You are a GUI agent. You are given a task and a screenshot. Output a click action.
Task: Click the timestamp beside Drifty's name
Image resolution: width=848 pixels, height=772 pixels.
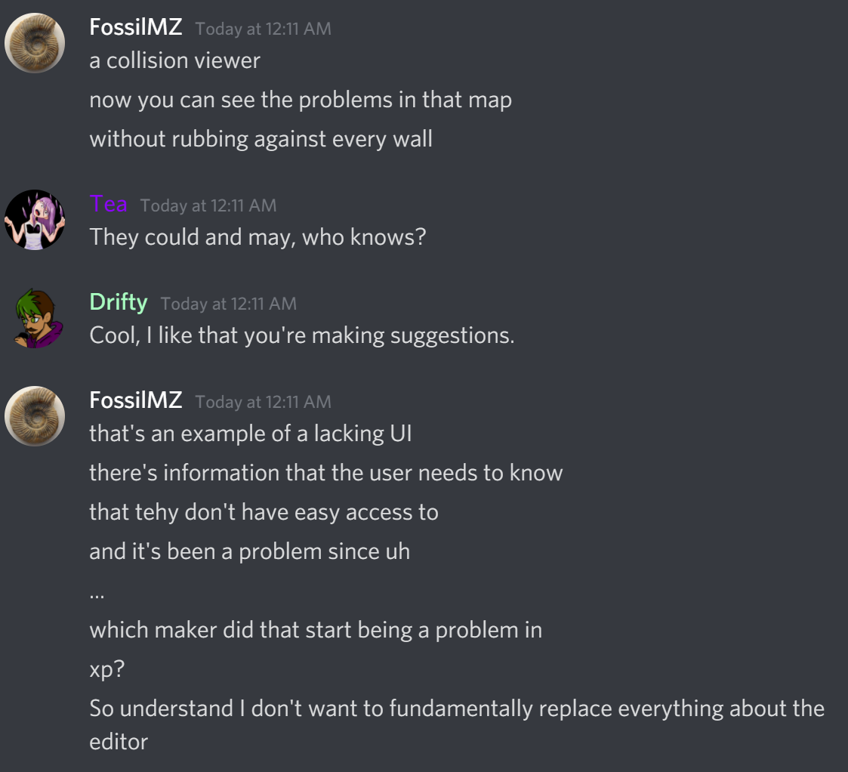pyautogui.click(x=228, y=304)
